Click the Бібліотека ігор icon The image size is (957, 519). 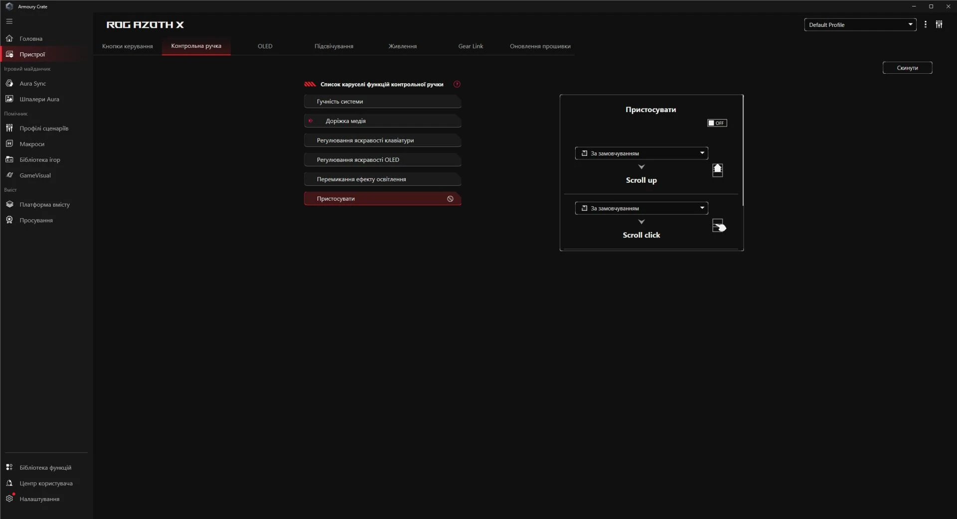pyautogui.click(x=9, y=159)
